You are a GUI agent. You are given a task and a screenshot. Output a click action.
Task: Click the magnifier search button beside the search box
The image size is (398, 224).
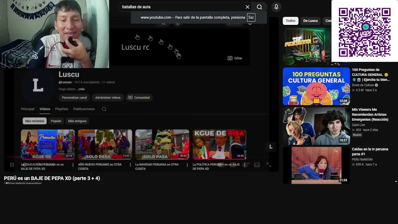coord(259,7)
